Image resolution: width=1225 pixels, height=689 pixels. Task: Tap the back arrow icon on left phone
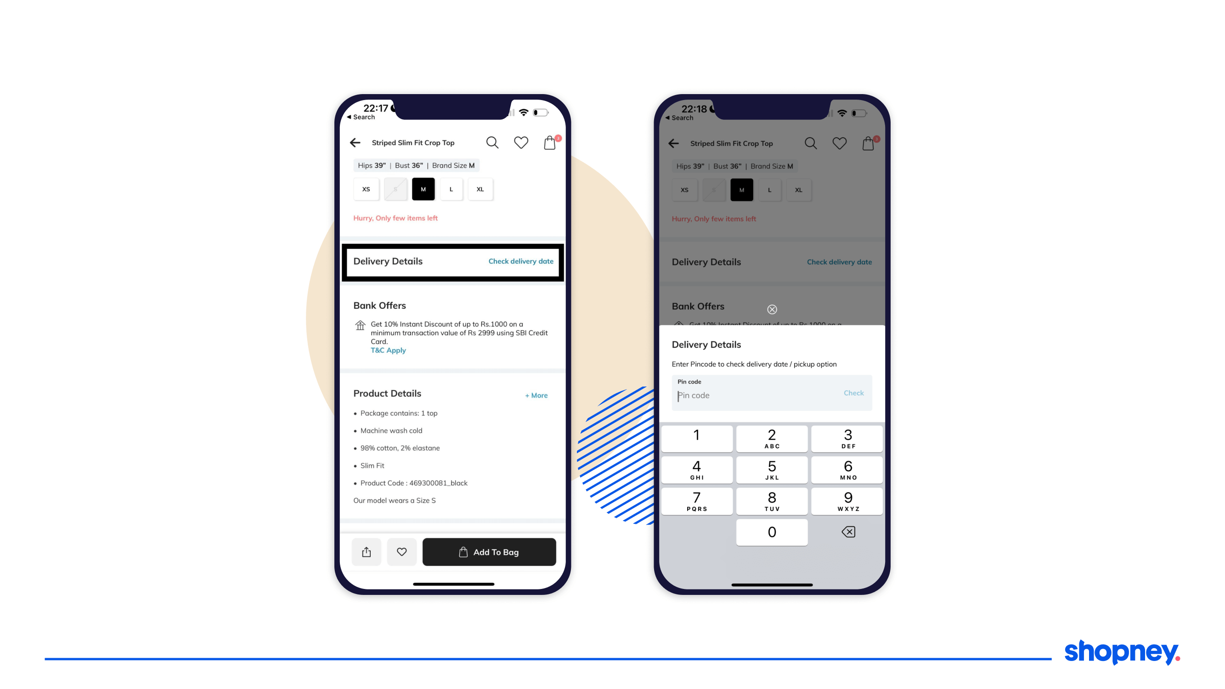tap(356, 142)
